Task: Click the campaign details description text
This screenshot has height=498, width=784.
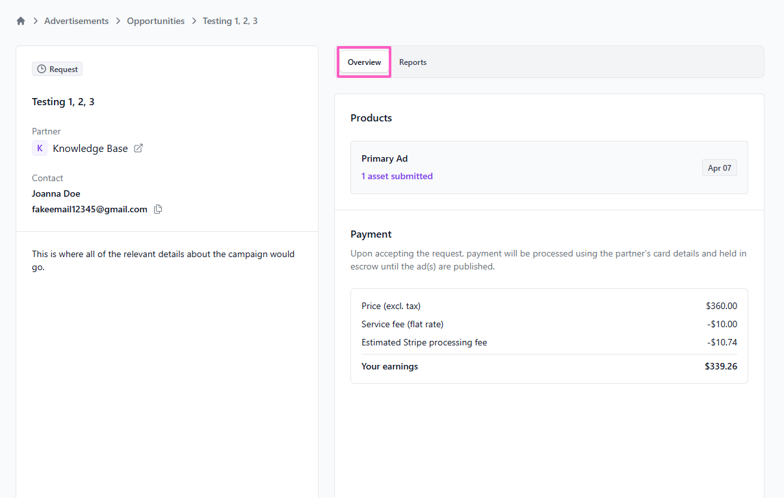Action: coord(163,260)
